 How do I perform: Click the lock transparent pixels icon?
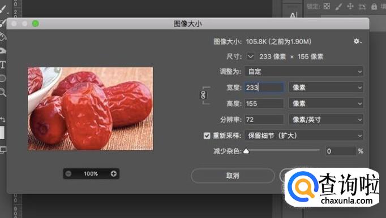coord(327,6)
